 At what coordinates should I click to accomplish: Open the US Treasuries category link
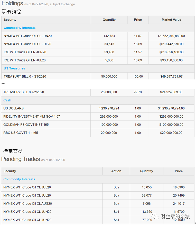[x=14, y=68]
